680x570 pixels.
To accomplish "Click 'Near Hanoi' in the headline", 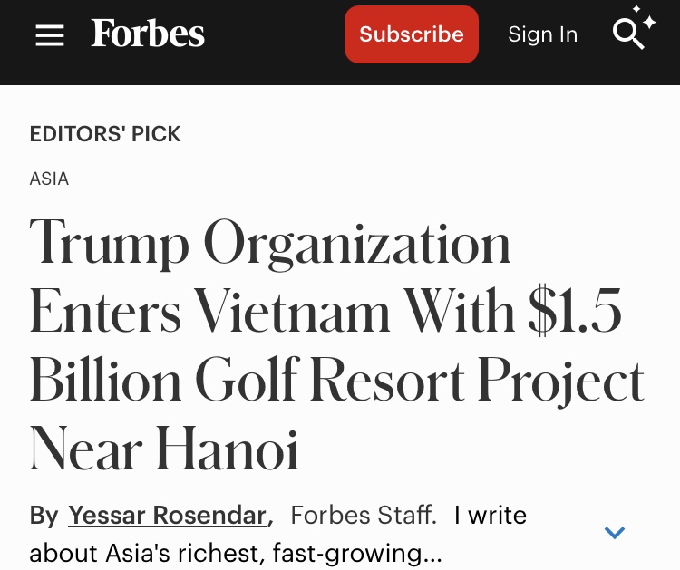I will pyautogui.click(x=164, y=448).
